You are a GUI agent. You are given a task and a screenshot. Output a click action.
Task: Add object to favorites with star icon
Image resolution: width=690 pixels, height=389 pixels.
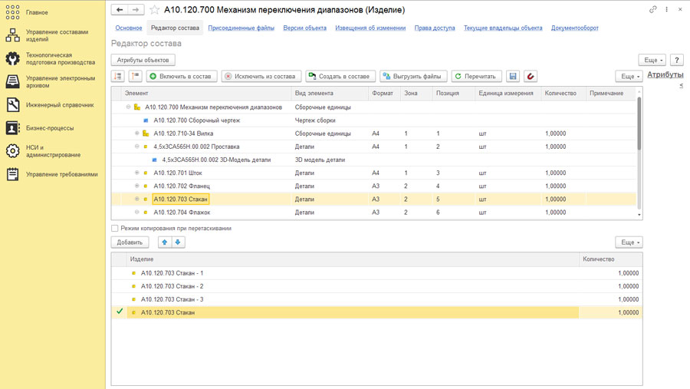[155, 10]
